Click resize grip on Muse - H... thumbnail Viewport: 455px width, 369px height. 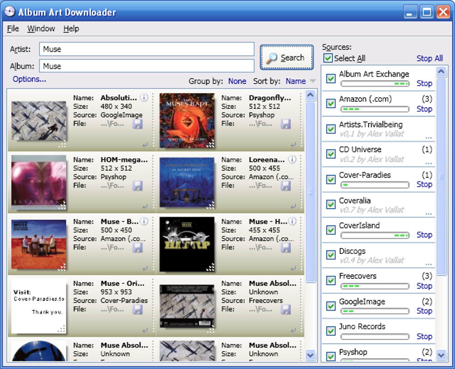[211, 267]
